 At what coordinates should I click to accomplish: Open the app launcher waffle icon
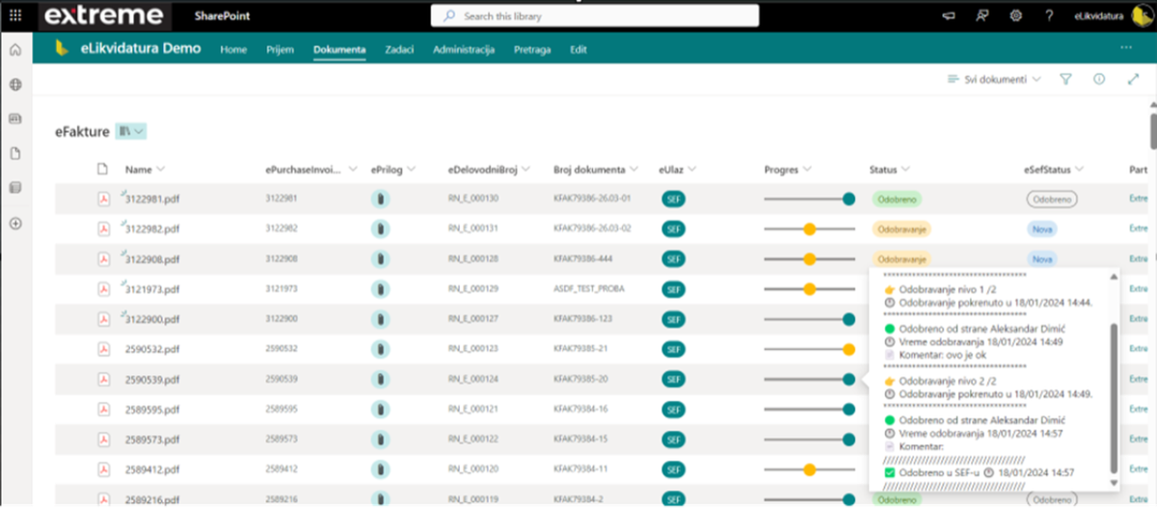(x=15, y=15)
